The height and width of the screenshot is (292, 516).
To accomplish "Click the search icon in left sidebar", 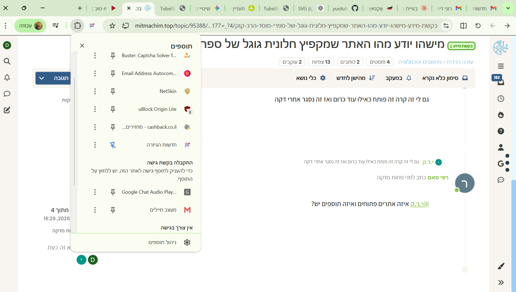I will 7,61.
